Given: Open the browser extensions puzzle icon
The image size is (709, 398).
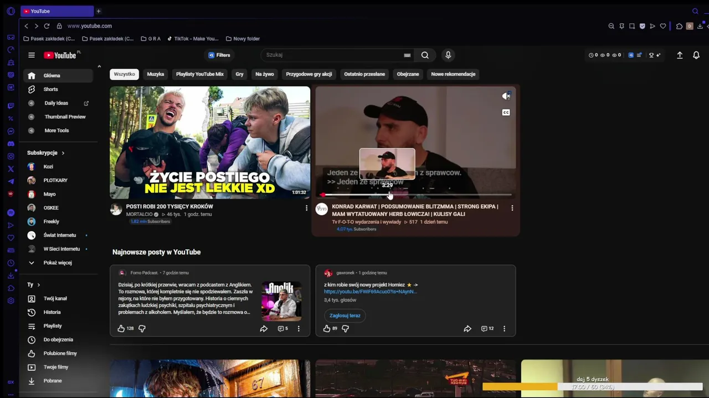Looking at the screenshot, I should click(x=679, y=26).
